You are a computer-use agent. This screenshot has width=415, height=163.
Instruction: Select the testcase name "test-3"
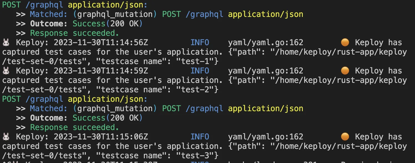[195, 156]
